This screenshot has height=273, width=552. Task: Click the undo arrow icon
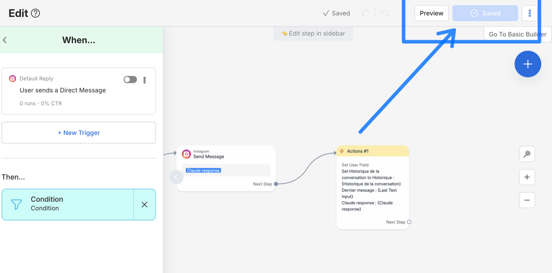tap(366, 13)
